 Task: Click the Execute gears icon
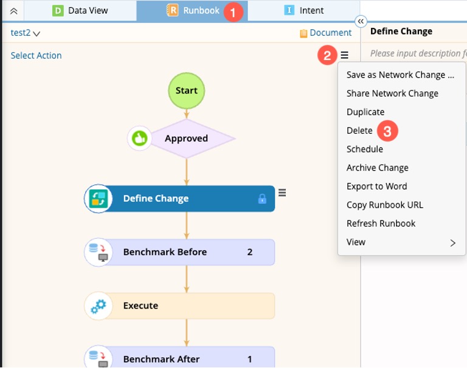pos(99,307)
